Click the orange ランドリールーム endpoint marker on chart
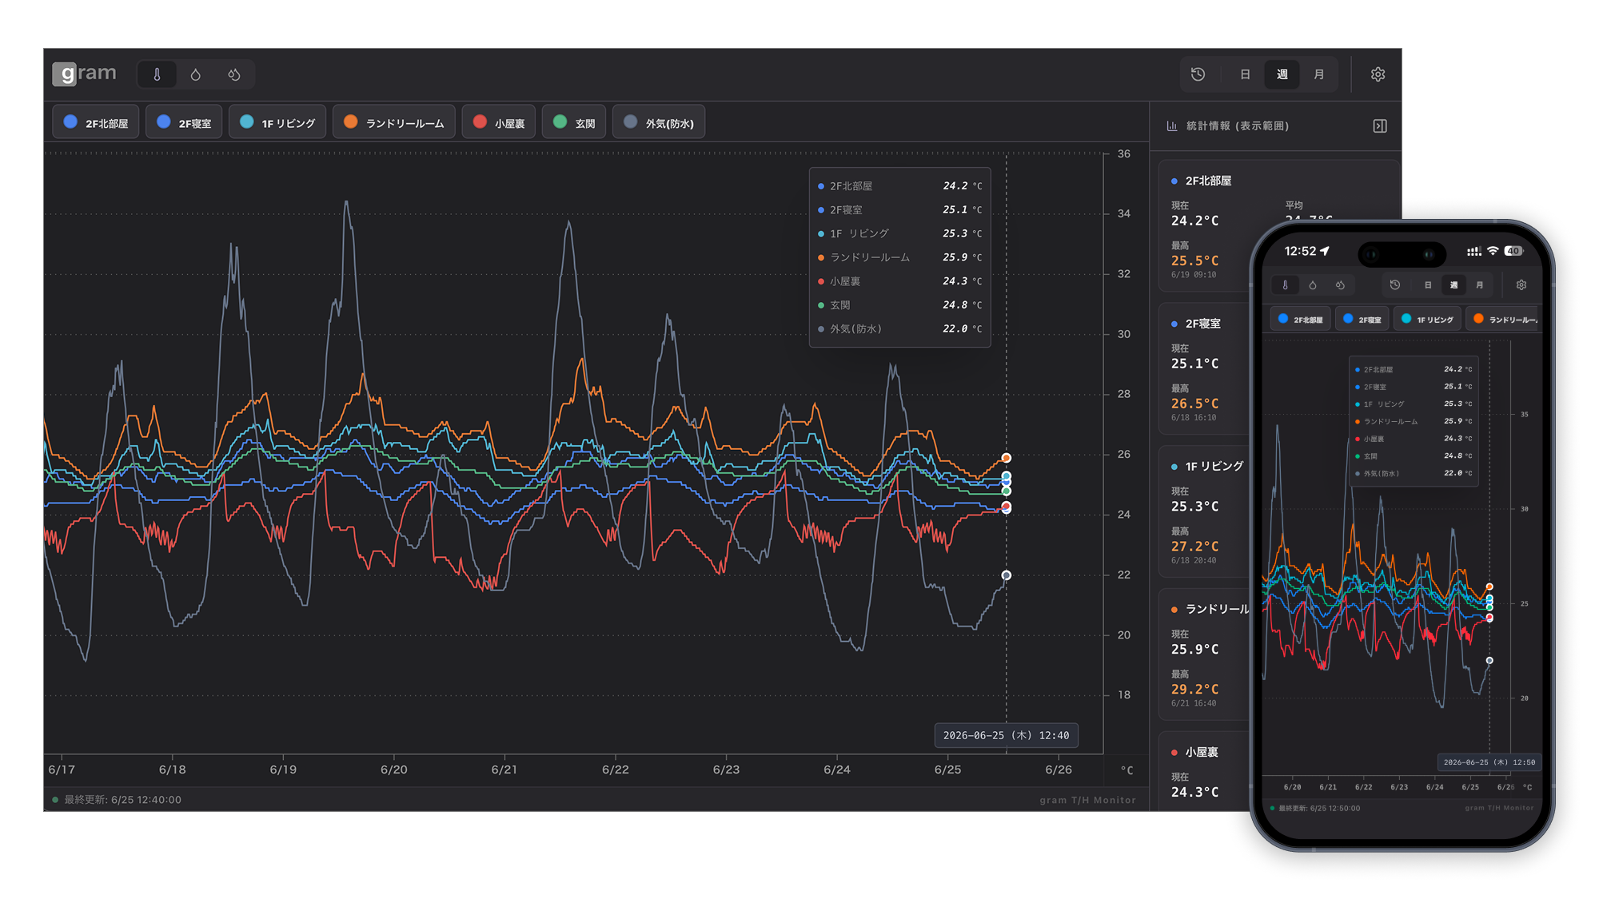The height and width of the screenshot is (899, 1599). pyautogui.click(x=1007, y=458)
